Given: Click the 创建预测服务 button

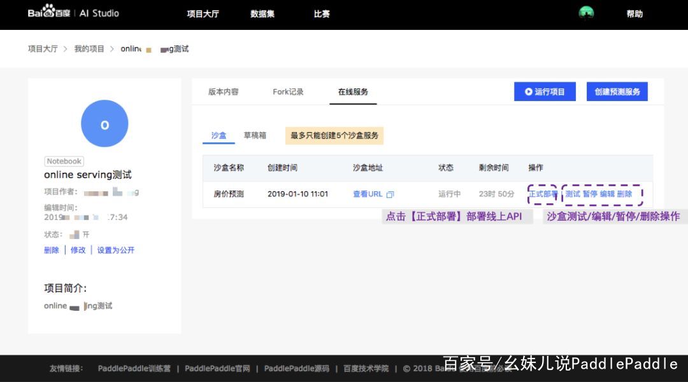Looking at the screenshot, I should 617,92.
